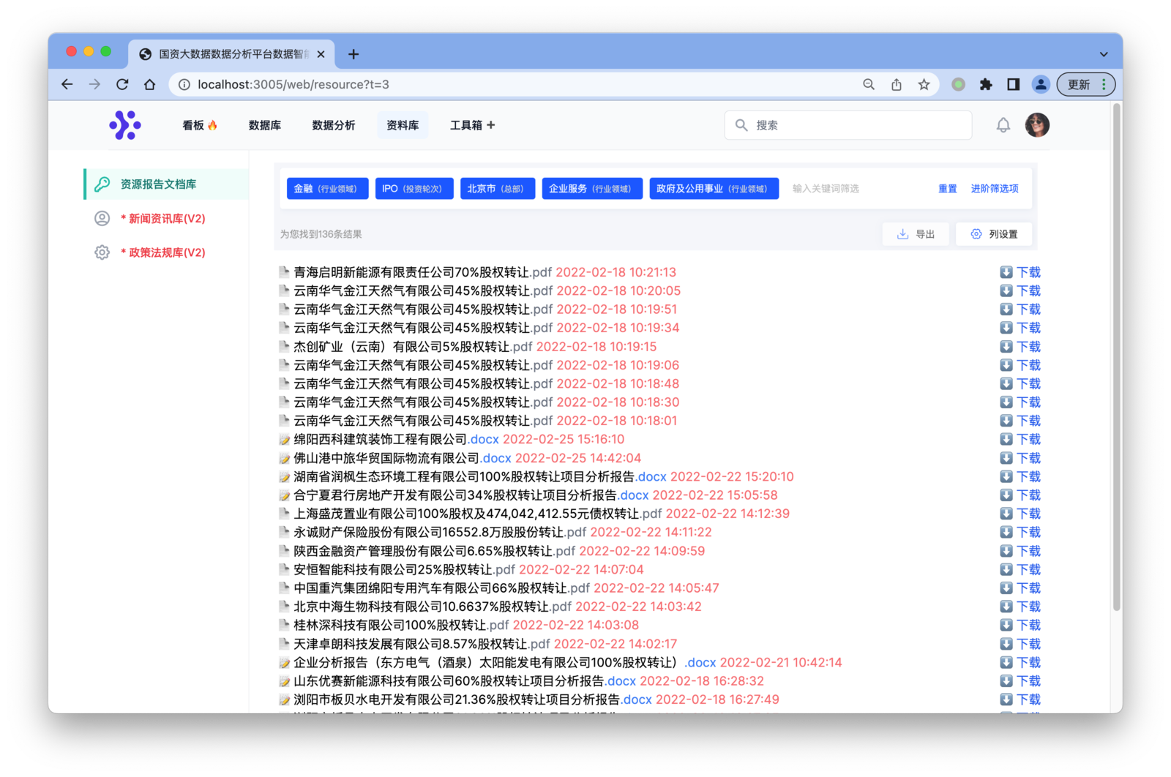Close the current browser tab
The width and height of the screenshot is (1171, 777).
(321, 54)
